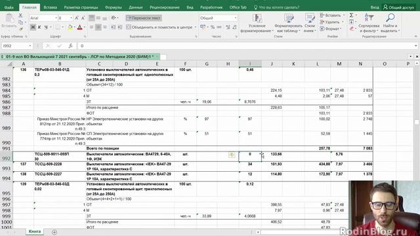The width and height of the screenshot is (420, 236).
Task: Open the font size dropdown
Action: [x=72, y=18]
